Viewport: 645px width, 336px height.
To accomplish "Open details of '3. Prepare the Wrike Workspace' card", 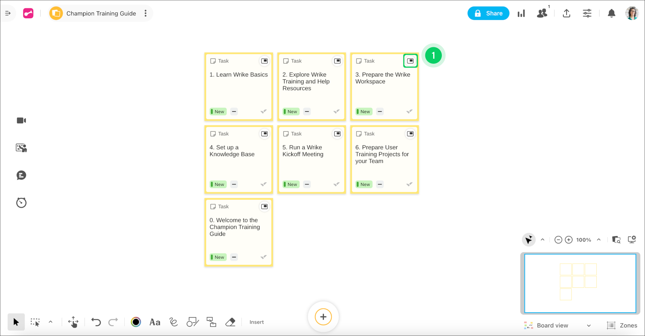I will [x=410, y=61].
